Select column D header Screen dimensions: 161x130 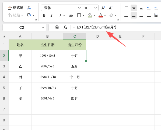[x=97, y=36]
